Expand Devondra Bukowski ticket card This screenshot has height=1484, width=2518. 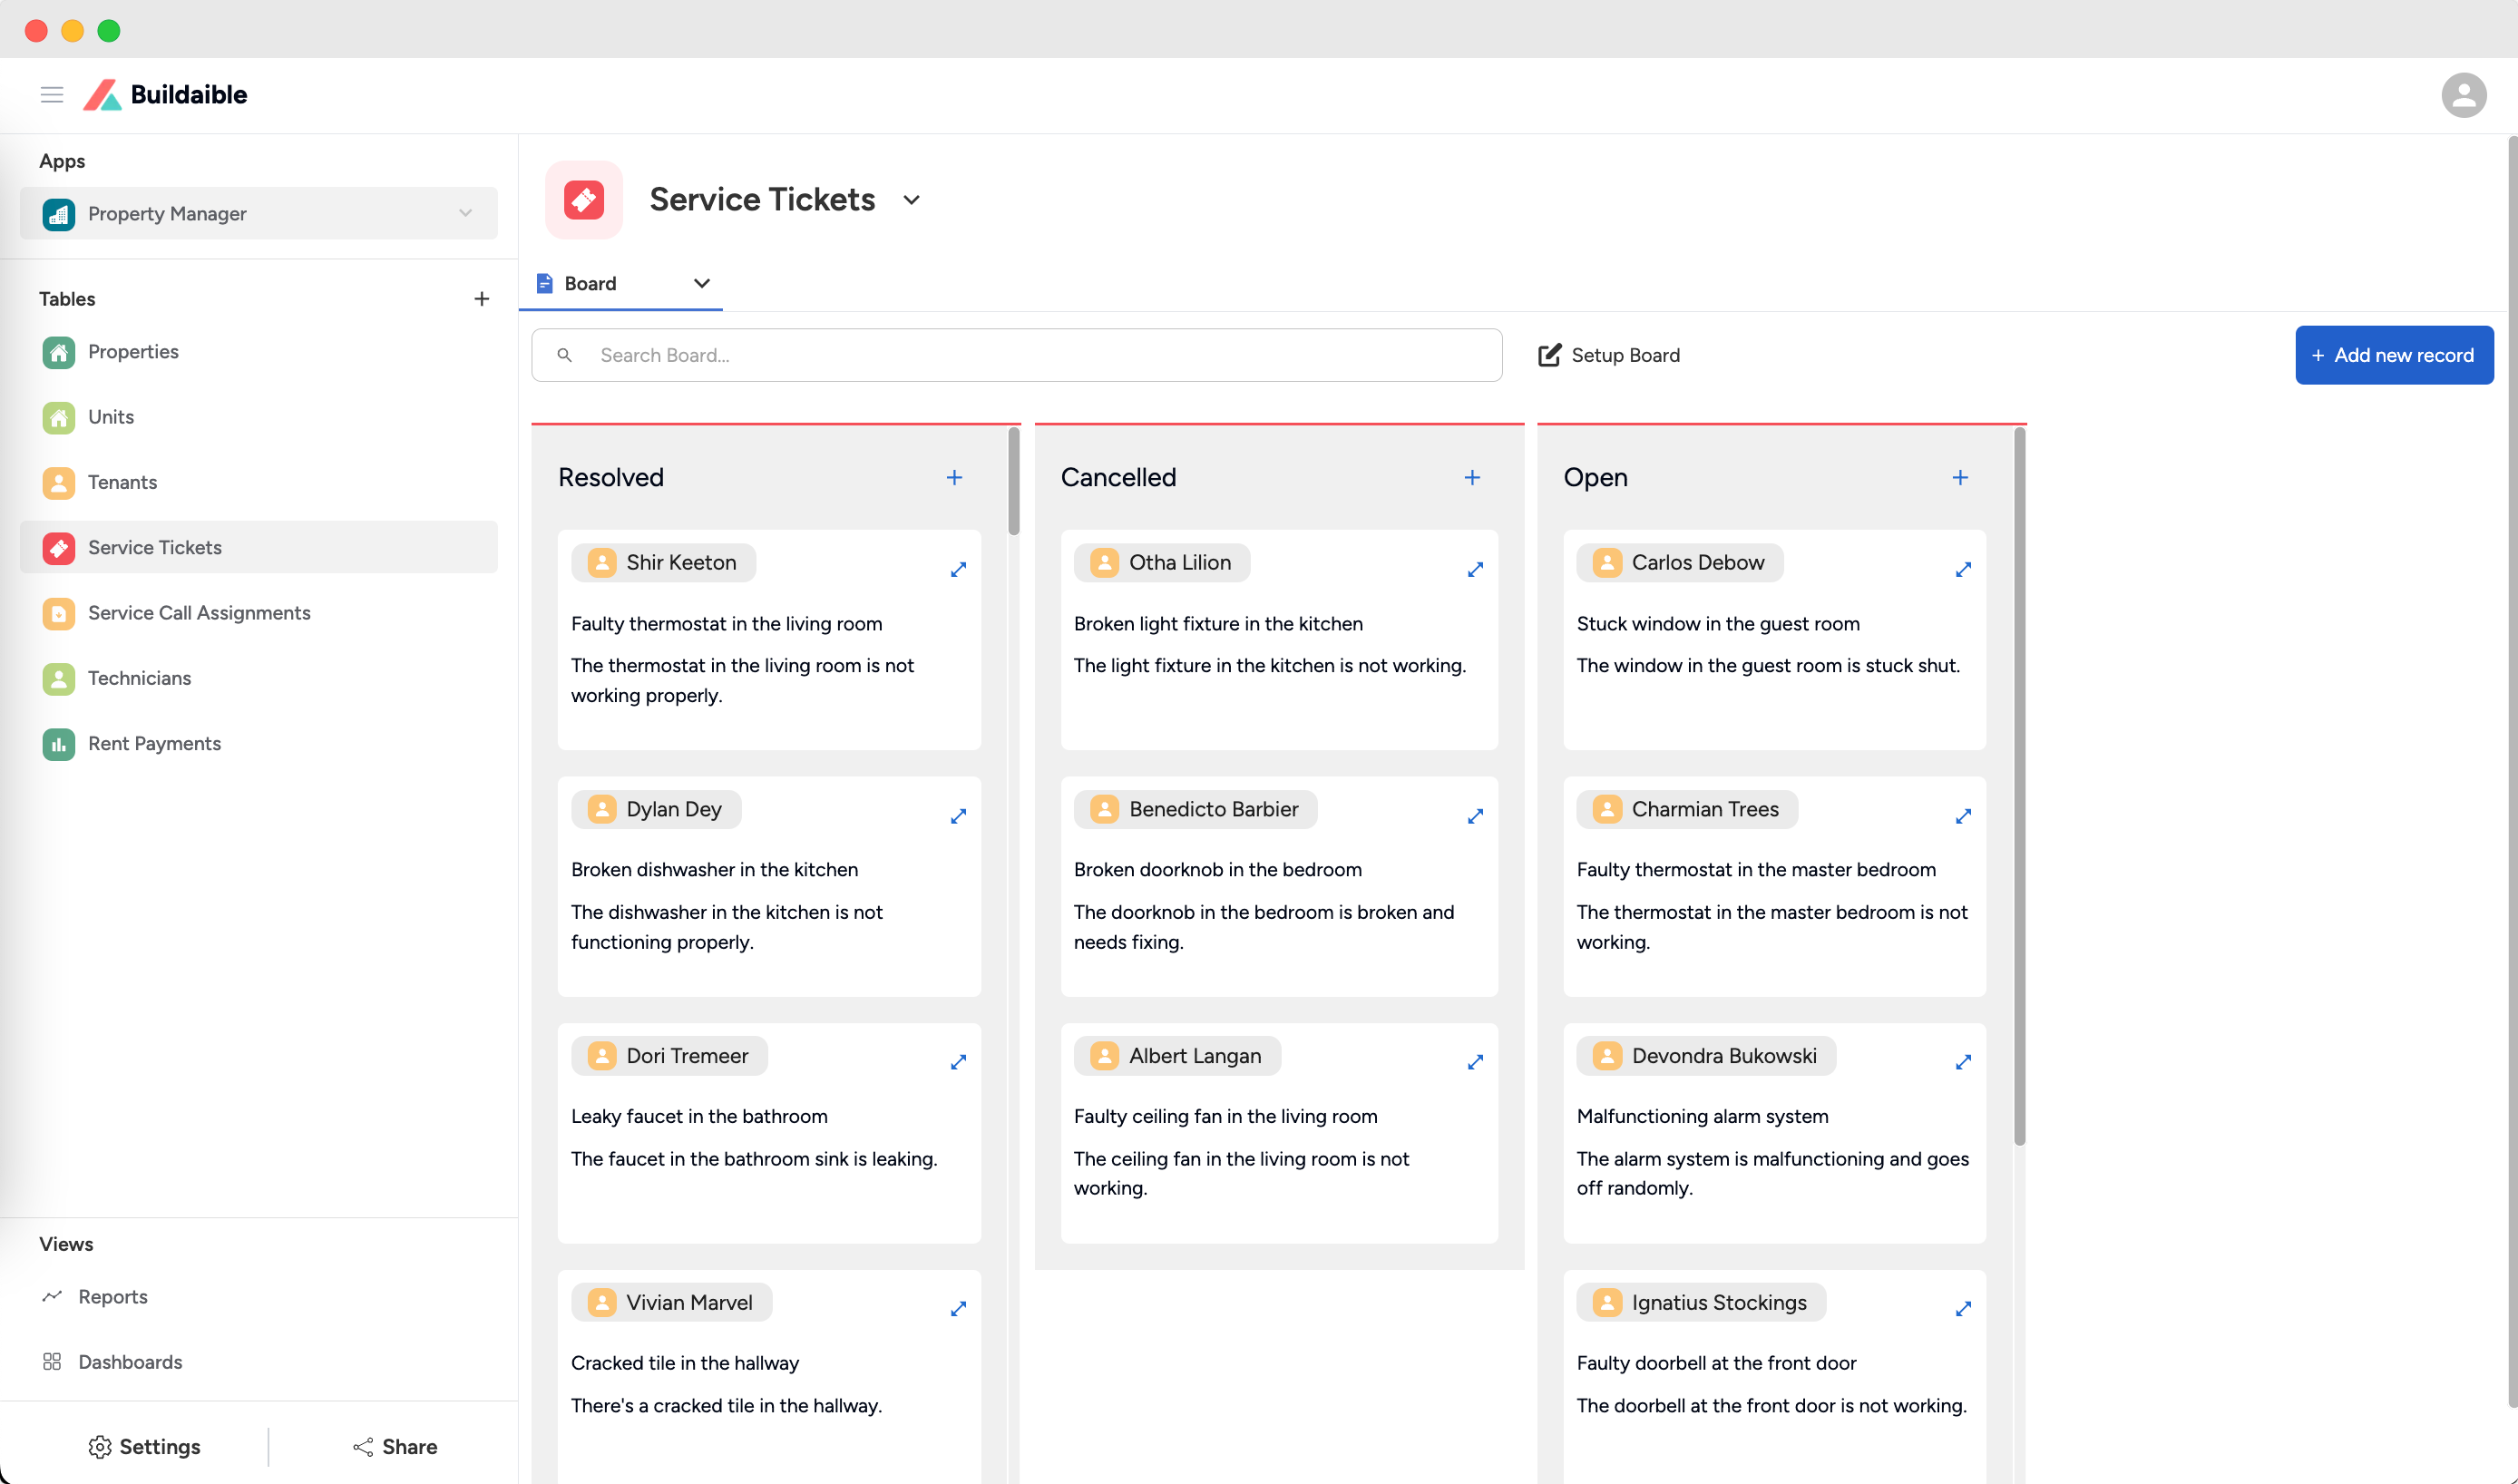click(x=1963, y=1062)
